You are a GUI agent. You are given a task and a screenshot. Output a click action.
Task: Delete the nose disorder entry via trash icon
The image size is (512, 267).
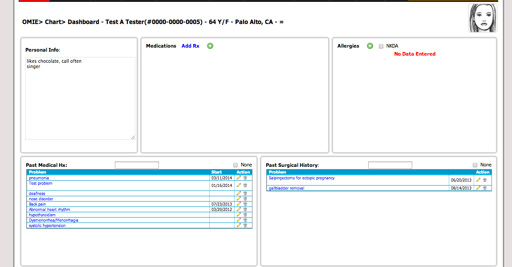tap(245, 198)
